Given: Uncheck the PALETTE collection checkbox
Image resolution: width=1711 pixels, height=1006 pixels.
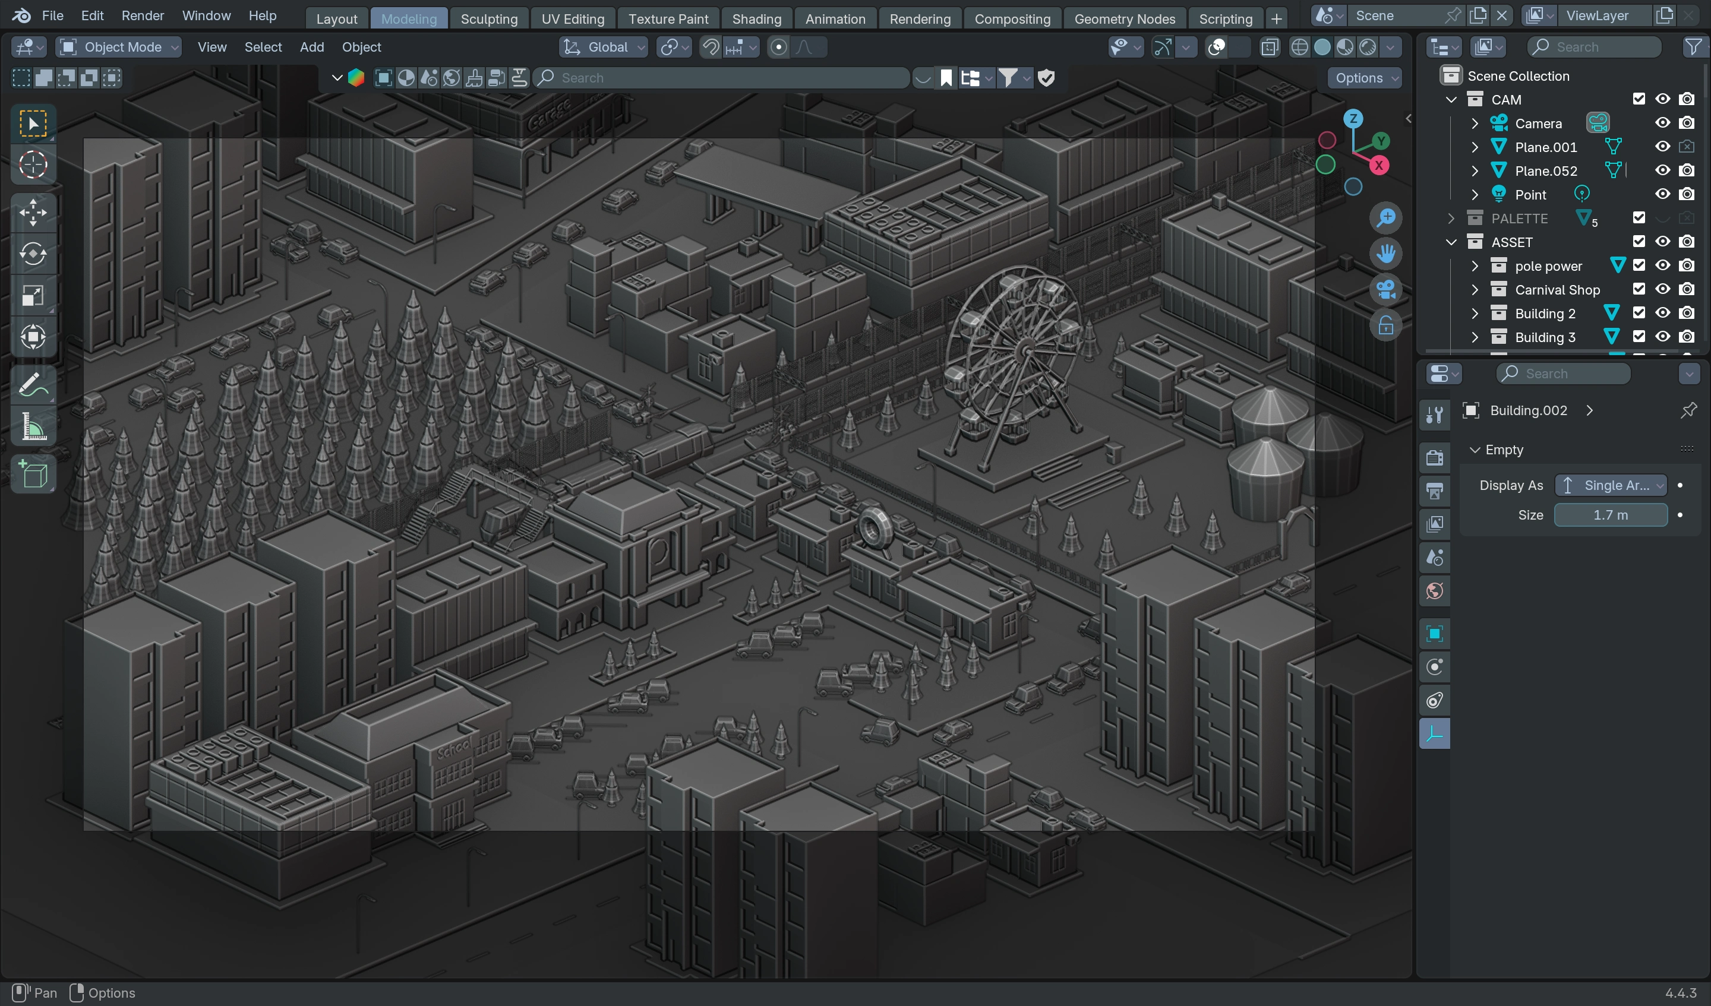Looking at the screenshot, I should pyautogui.click(x=1639, y=218).
